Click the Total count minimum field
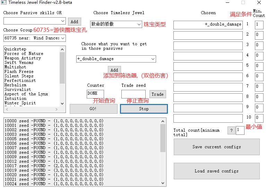 240,130
